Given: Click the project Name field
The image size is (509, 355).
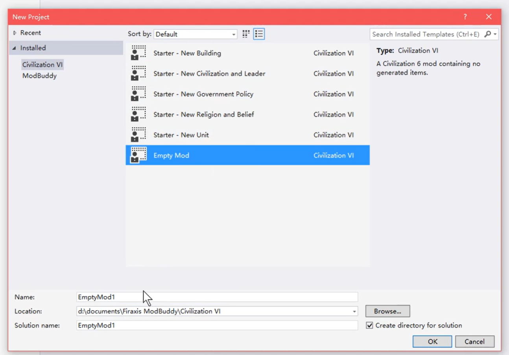Looking at the screenshot, I should [x=217, y=297].
